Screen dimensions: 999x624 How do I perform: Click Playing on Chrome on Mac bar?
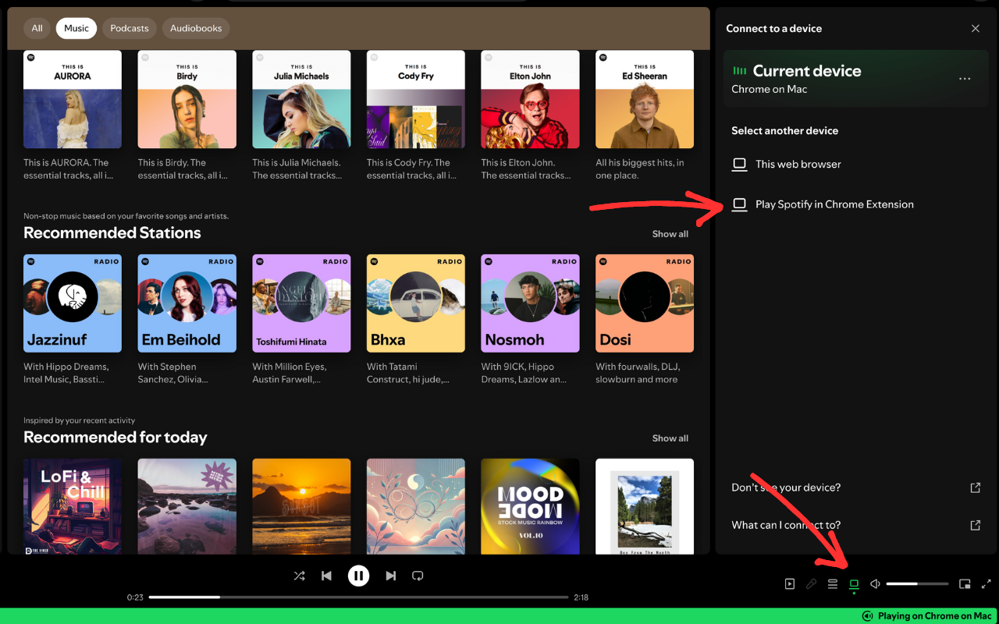[499, 616]
